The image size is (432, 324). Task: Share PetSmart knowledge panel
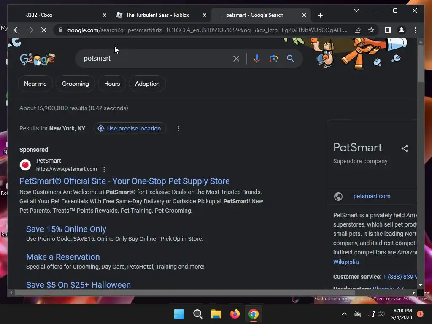click(x=405, y=148)
